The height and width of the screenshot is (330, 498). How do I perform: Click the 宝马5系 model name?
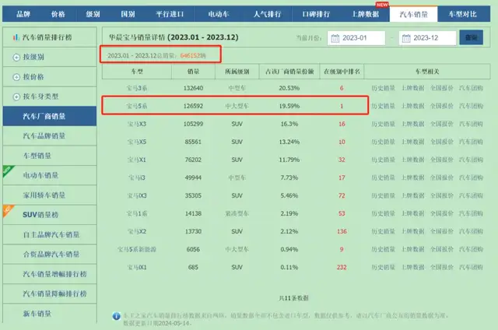click(137, 106)
